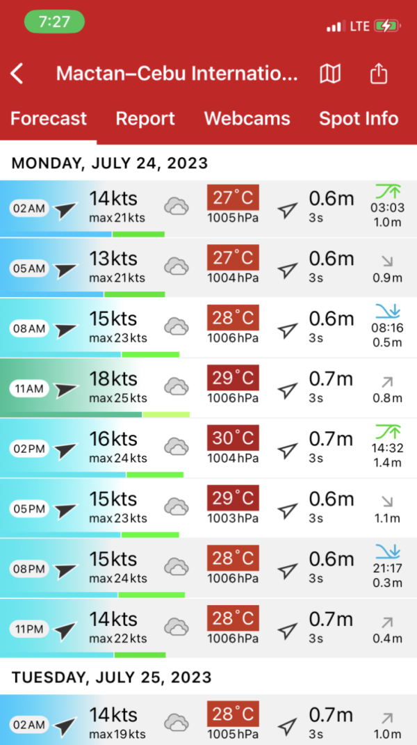Tap the 30°C temperature badge
417x745 pixels.
pos(233,439)
